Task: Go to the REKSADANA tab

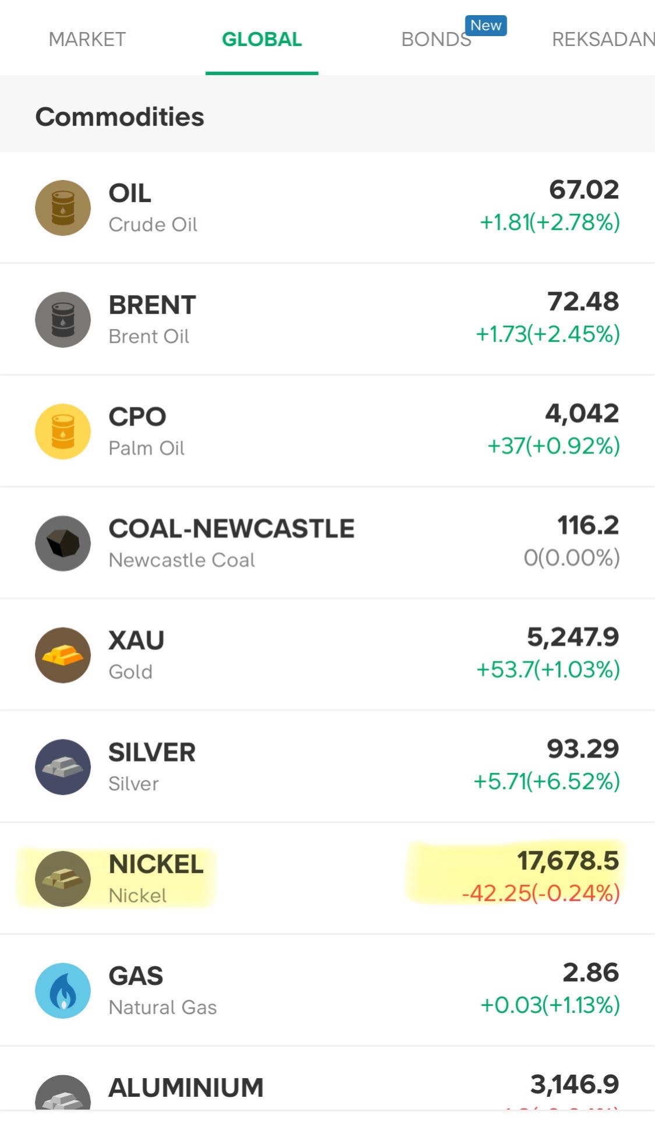Action: click(603, 40)
